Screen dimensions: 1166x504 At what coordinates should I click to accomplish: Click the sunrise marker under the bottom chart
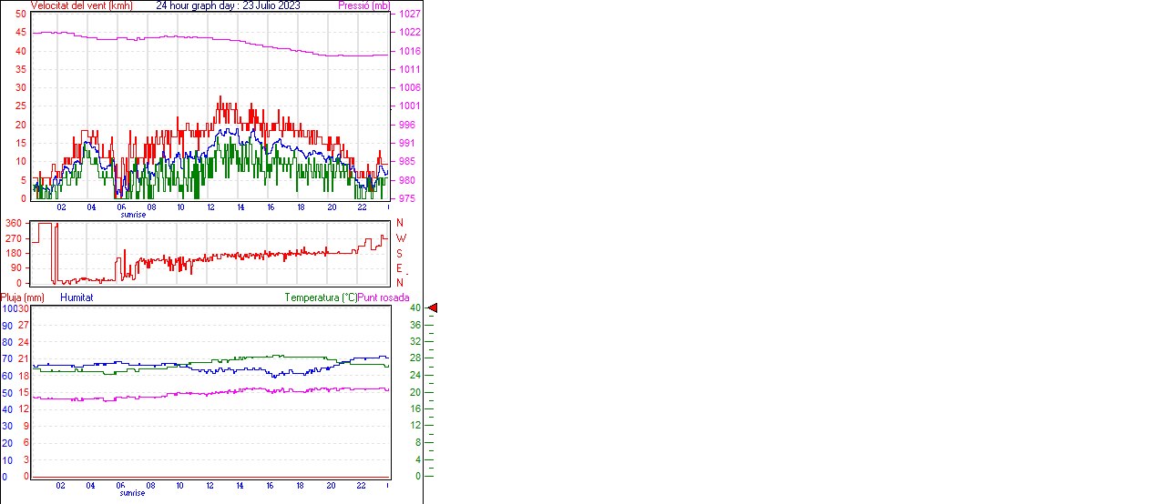tap(133, 493)
